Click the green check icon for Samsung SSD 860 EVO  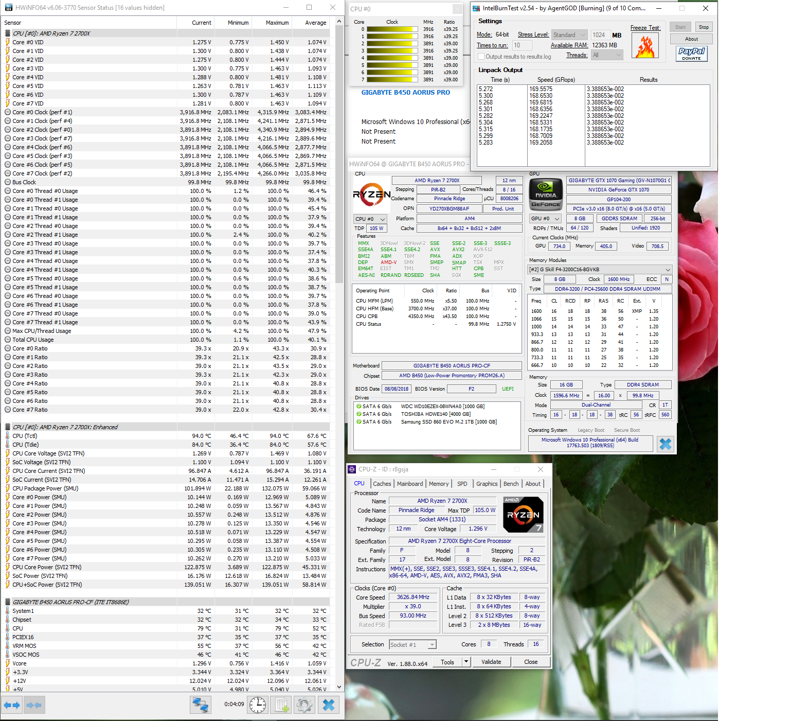pos(358,422)
